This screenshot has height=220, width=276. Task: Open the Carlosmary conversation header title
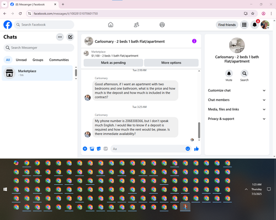130,41
